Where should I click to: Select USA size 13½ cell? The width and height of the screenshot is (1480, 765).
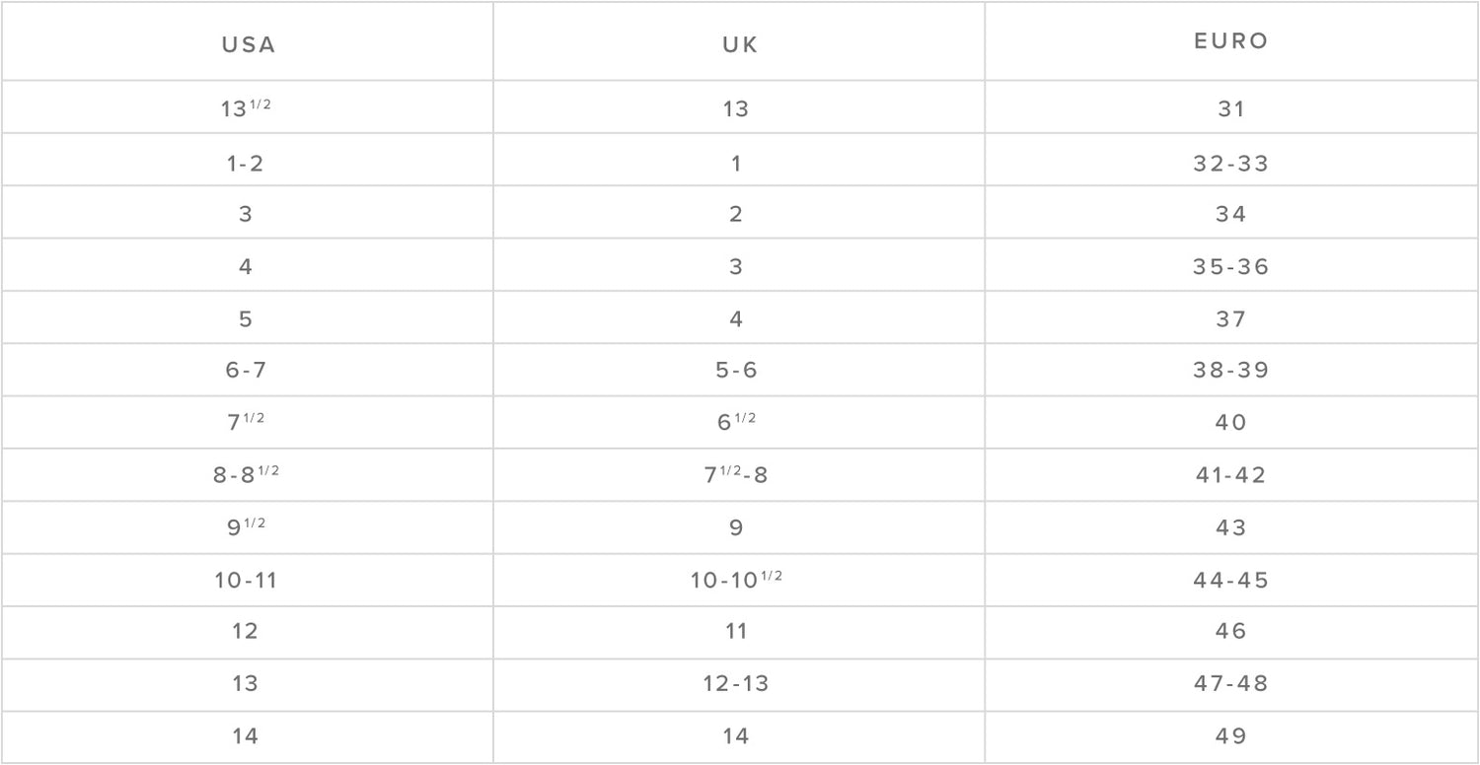(x=246, y=108)
